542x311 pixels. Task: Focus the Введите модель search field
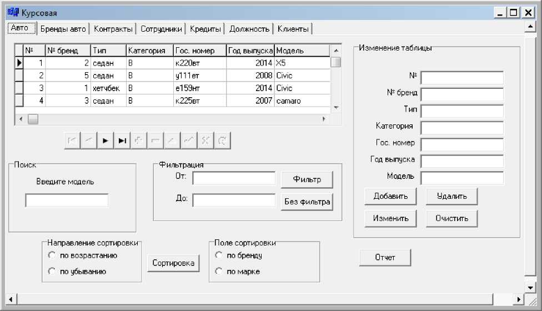click(x=67, y=200)
